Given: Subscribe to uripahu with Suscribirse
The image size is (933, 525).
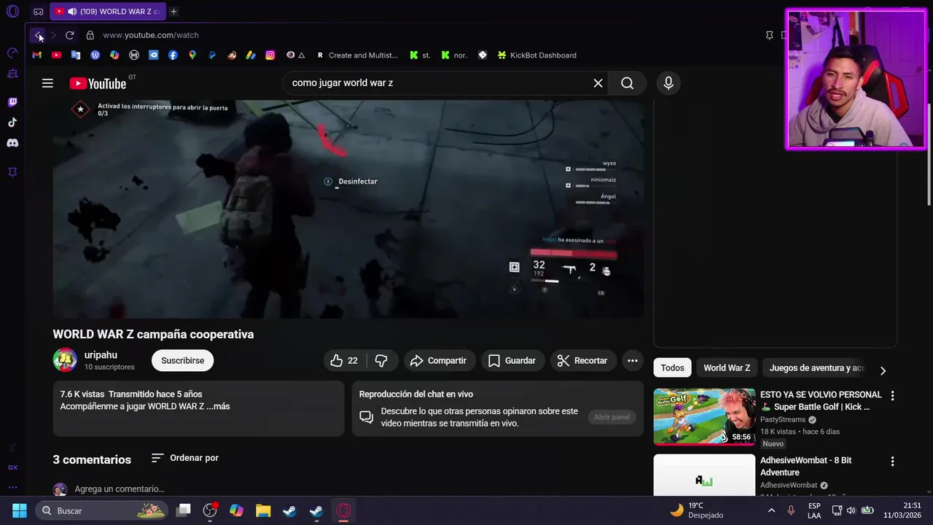Looking at the screenshot, I should [182, 360].
